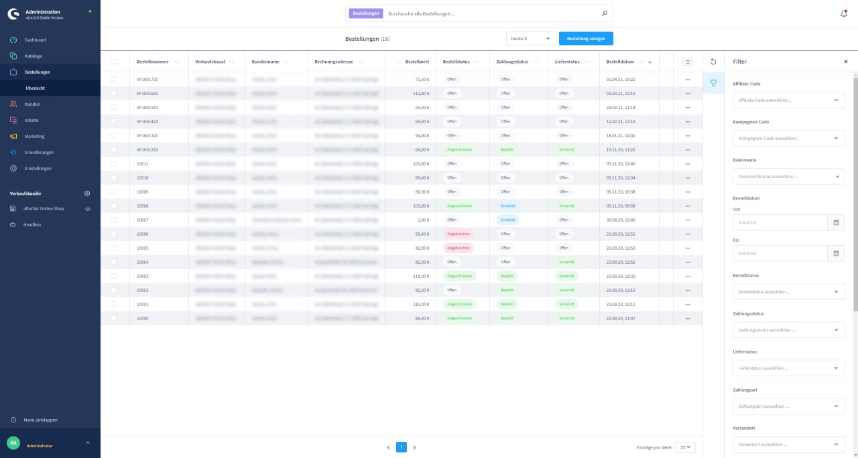Open the Kunden sidebar item
Screen dimensions: 858x458
tap(50, 104)
